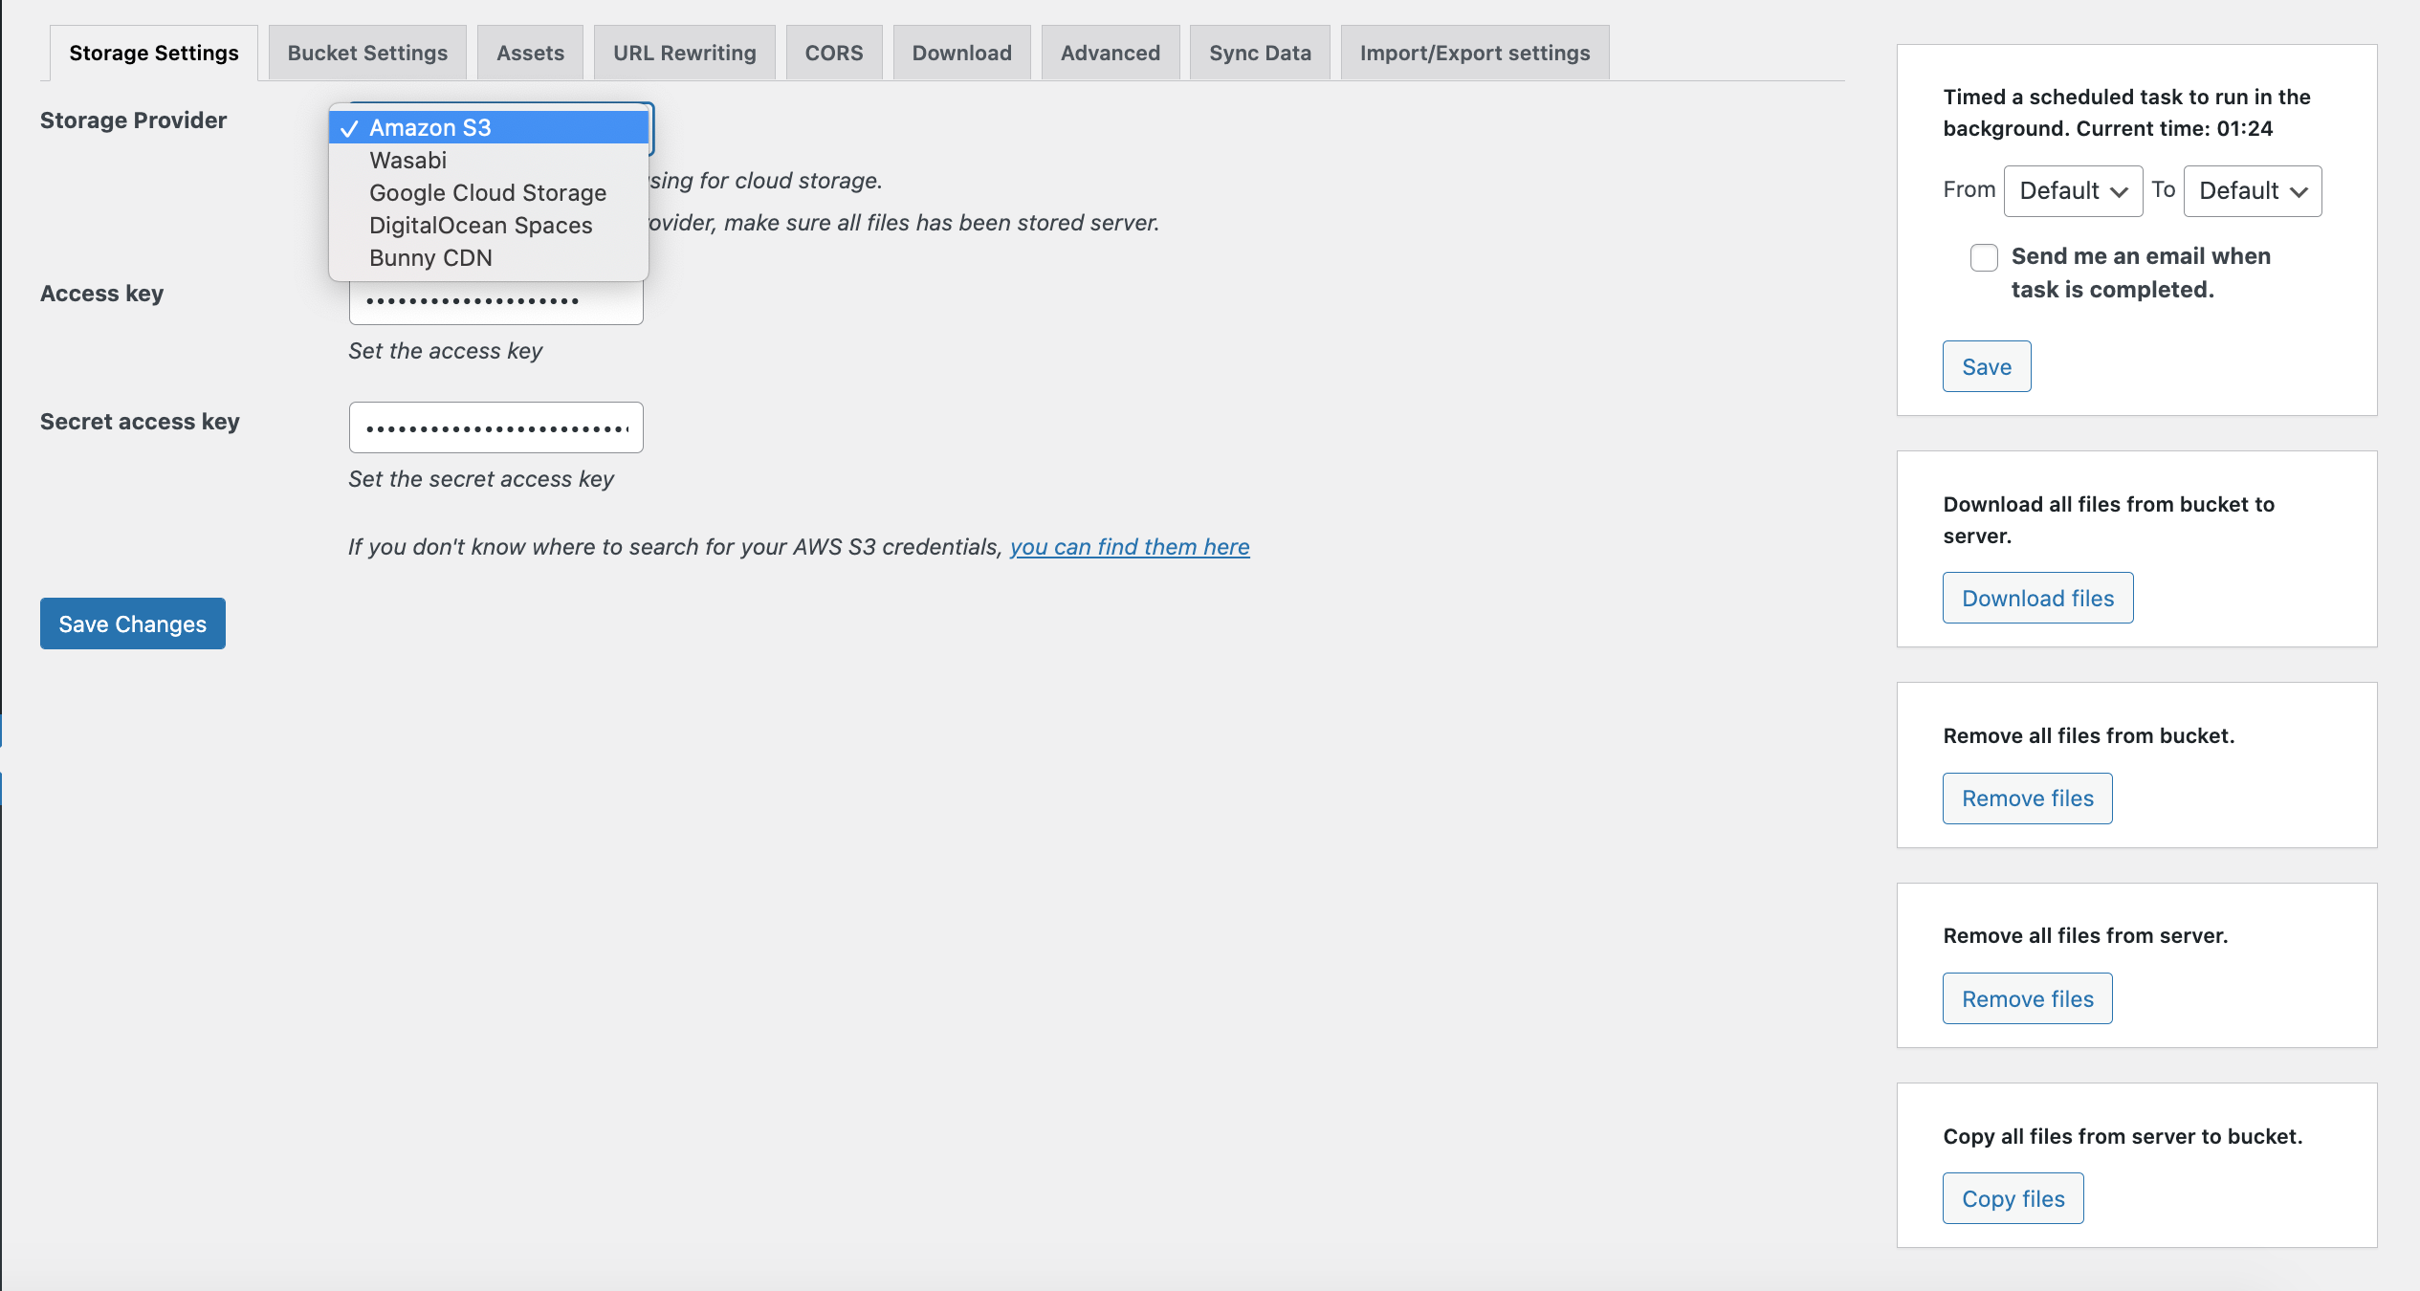Choose Google Cloud Storage option

pos(487,193)
